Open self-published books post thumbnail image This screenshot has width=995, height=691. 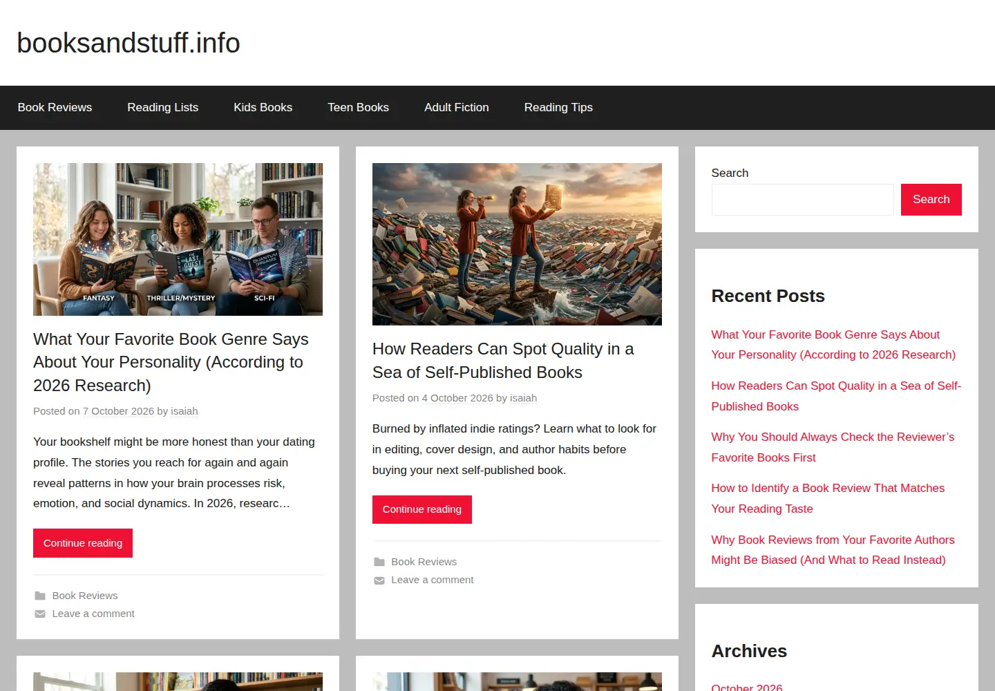[517, 244]
